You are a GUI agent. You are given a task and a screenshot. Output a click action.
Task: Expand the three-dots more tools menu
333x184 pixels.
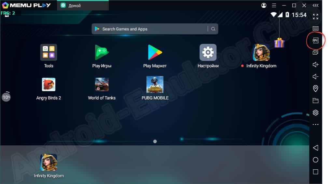coord(315,125)
